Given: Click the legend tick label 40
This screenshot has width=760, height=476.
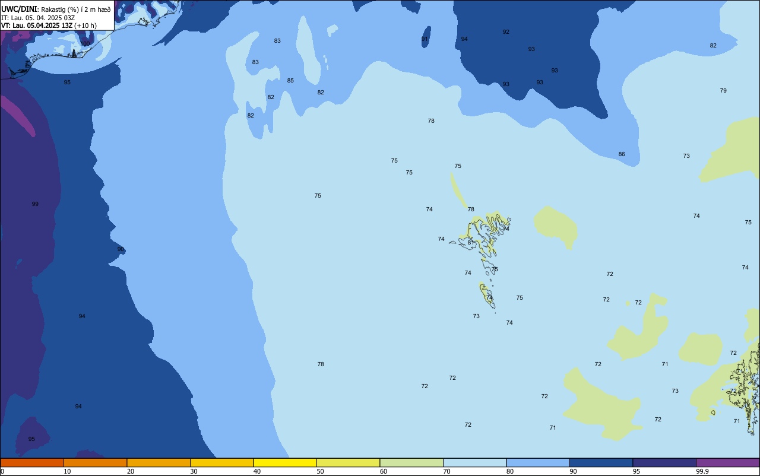Looking at the screenshot, I should click(257, 471).
